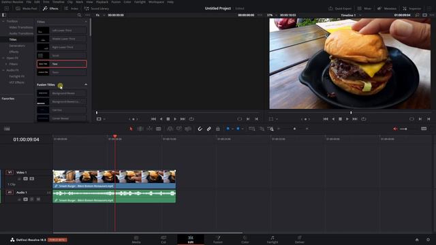Screen dimensions: 436x245
Task: Stop playback in the timeline viewer
Action: pos(340,119)
